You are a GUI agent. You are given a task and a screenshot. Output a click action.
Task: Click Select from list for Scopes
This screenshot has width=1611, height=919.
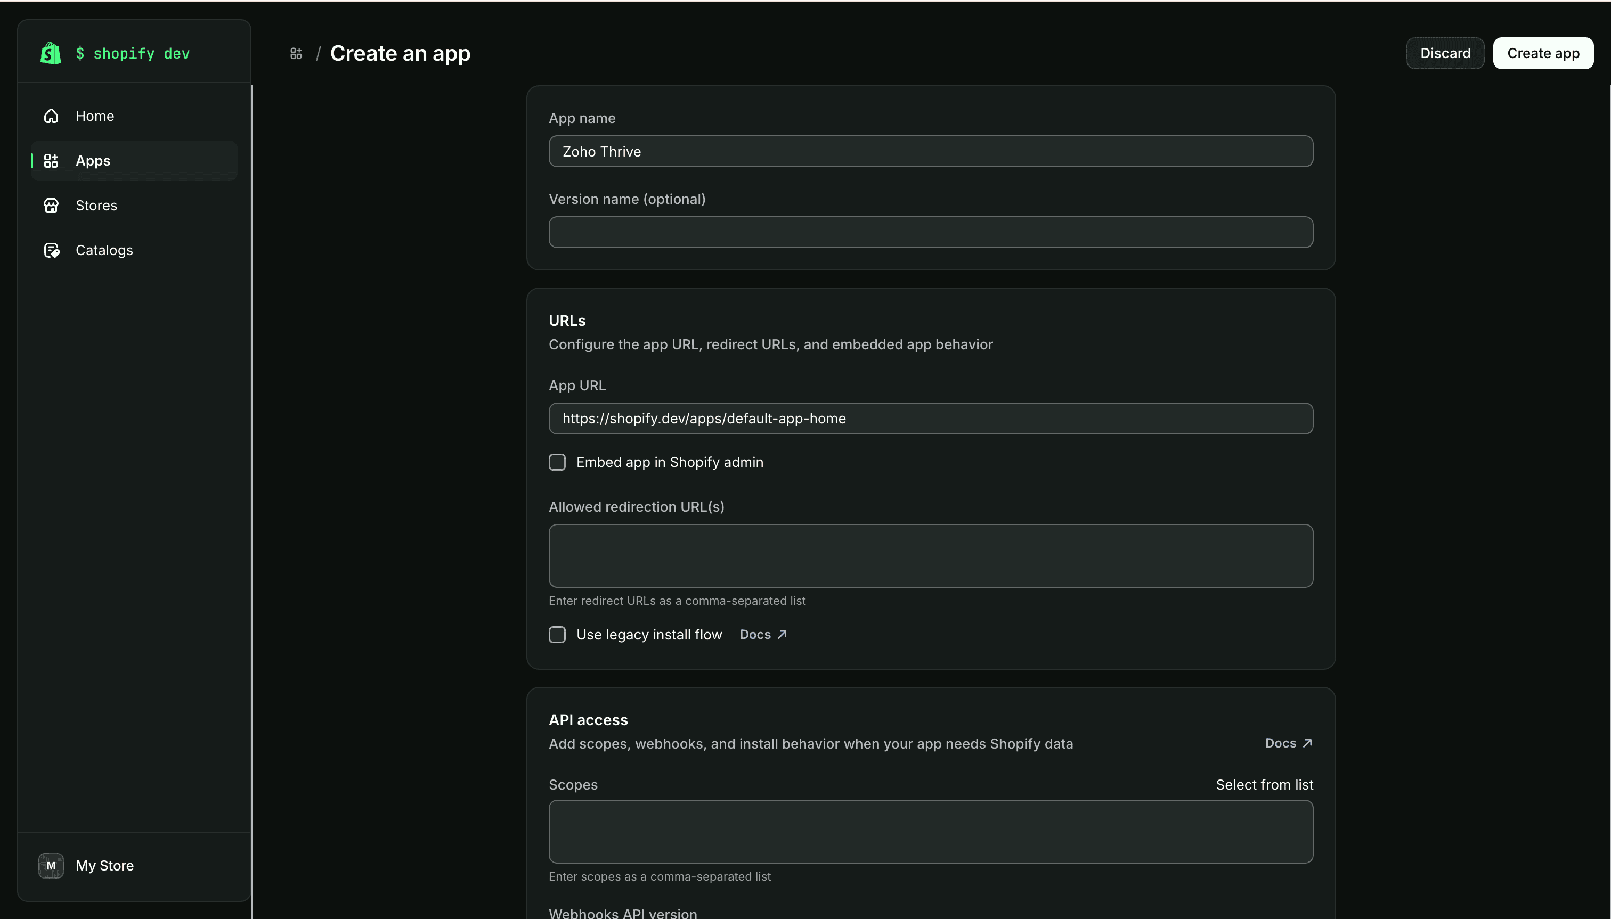click(x=1264, y=785)
